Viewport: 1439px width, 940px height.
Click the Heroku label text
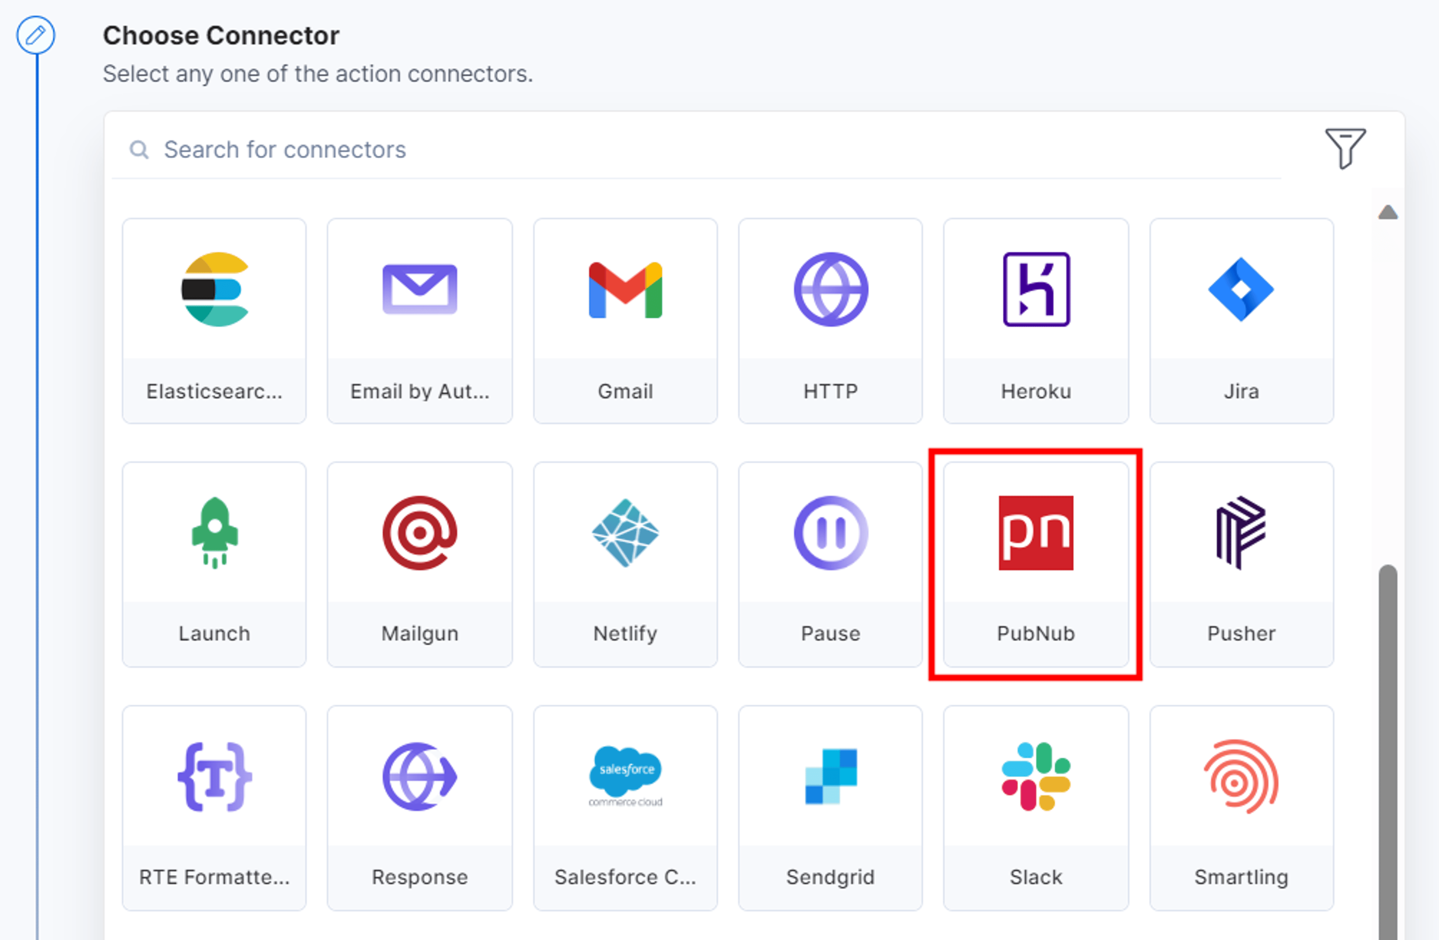pos(1036,391)
